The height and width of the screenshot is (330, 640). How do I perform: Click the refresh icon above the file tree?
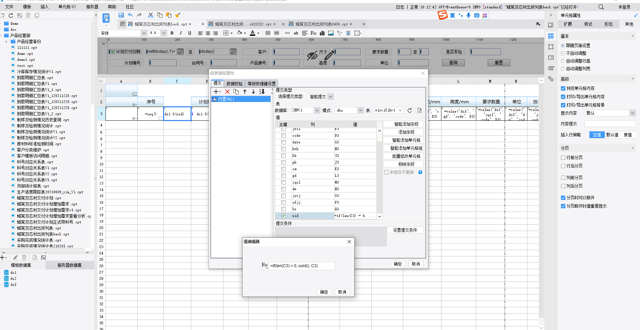pos(11,15)
